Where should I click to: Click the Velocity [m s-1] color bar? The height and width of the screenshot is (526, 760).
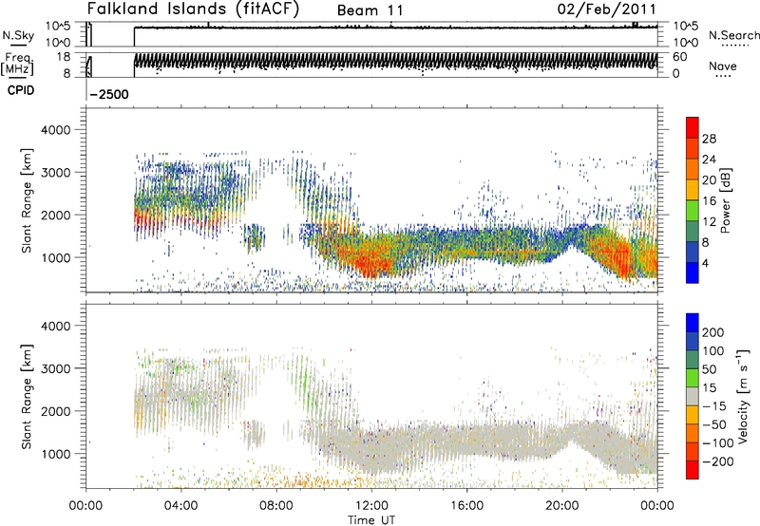[x=693, y=396]
